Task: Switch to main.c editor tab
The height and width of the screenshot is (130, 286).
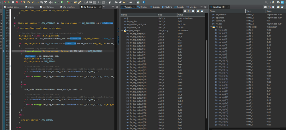Action: pyautogui.click(x=31, y=7)
